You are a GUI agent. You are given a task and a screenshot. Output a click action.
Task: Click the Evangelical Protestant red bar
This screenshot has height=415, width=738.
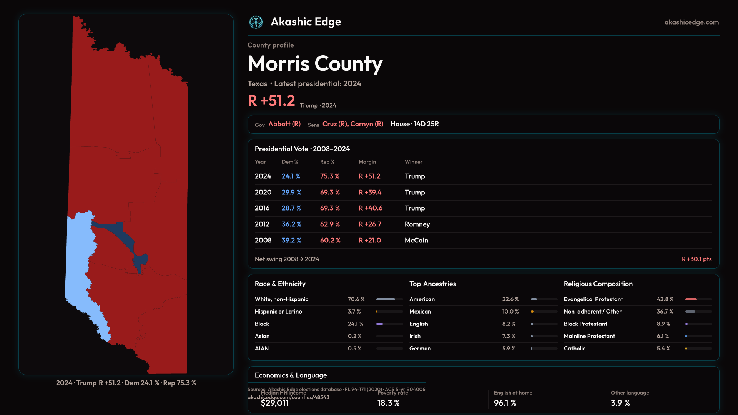[691, 299]
